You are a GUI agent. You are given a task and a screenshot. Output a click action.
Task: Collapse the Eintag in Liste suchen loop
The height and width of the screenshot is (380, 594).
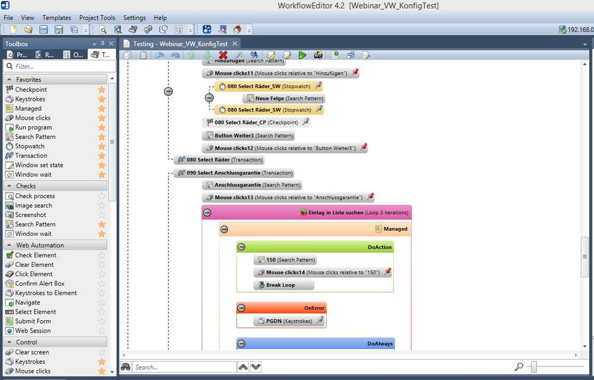tap(207, 212)
